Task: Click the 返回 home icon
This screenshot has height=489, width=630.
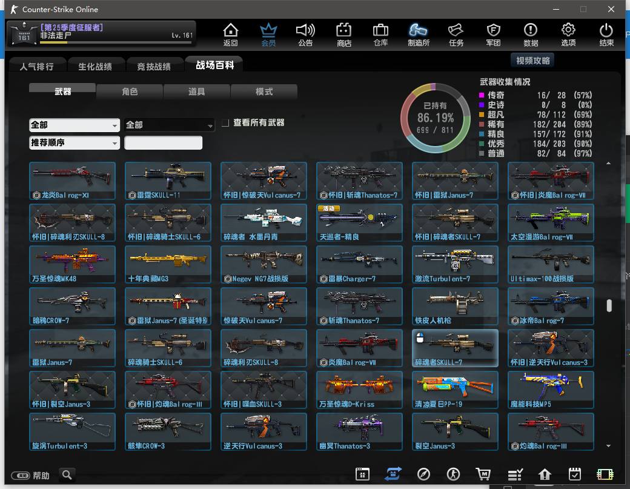Action: (231, 35)
